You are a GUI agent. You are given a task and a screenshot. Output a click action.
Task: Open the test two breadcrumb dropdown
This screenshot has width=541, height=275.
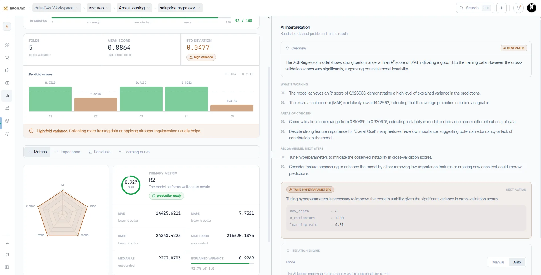[x=99, y=8]
